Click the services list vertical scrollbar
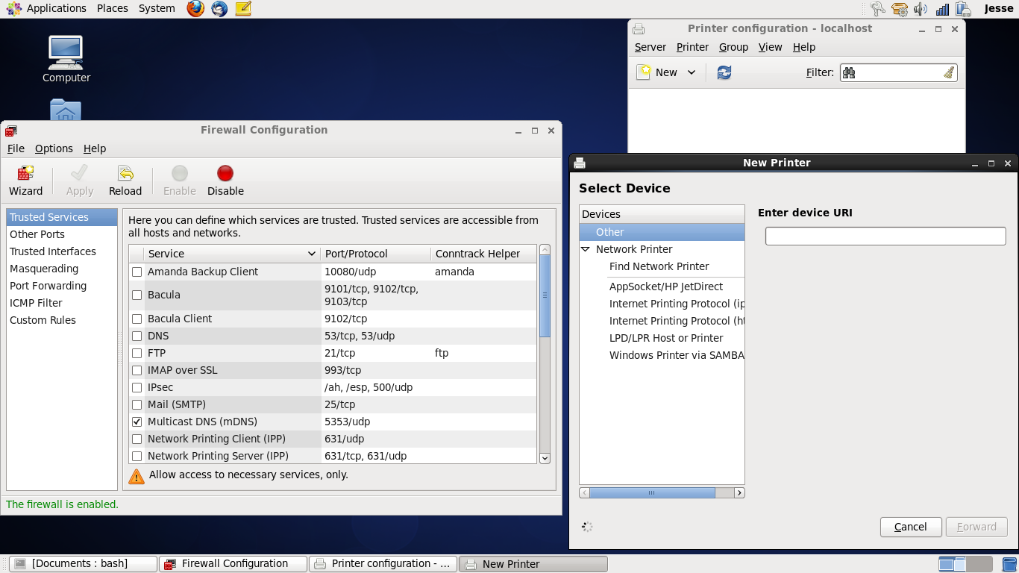 (x=545, y=295)
